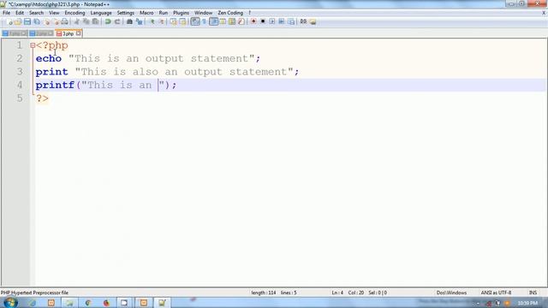Click ANSI as UTF-8 in the status bar
The image size is (548, 308).
[496, 293]
